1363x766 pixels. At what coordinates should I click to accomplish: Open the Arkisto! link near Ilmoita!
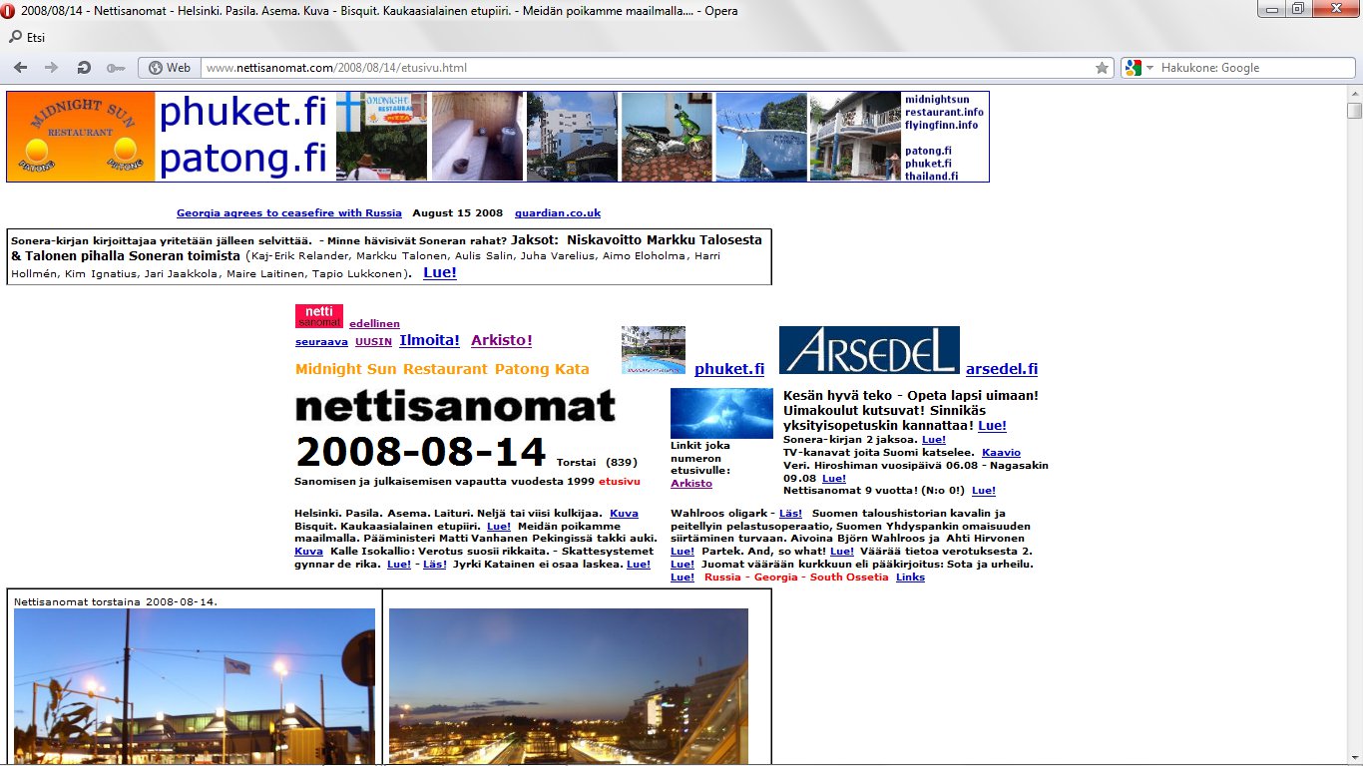(x=501, y=340)
